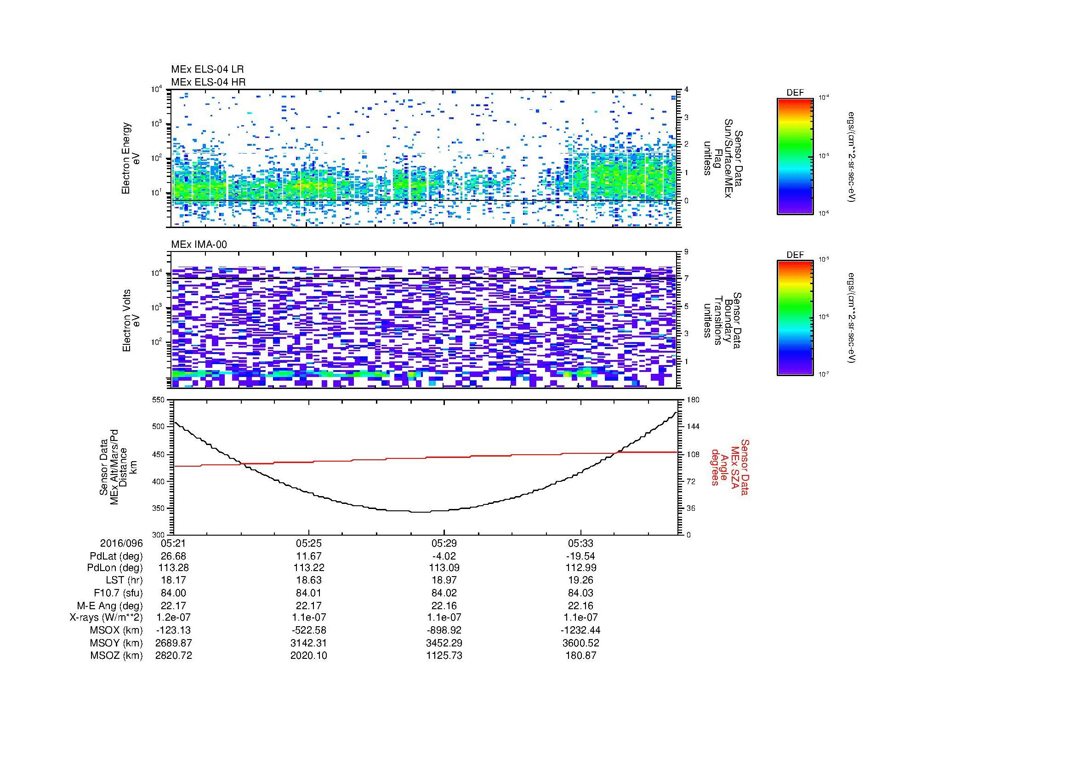Viewport: 1075px width, 760px height.
Task: Click the MSOX value '-522.58'
Action: click(308, 630)
